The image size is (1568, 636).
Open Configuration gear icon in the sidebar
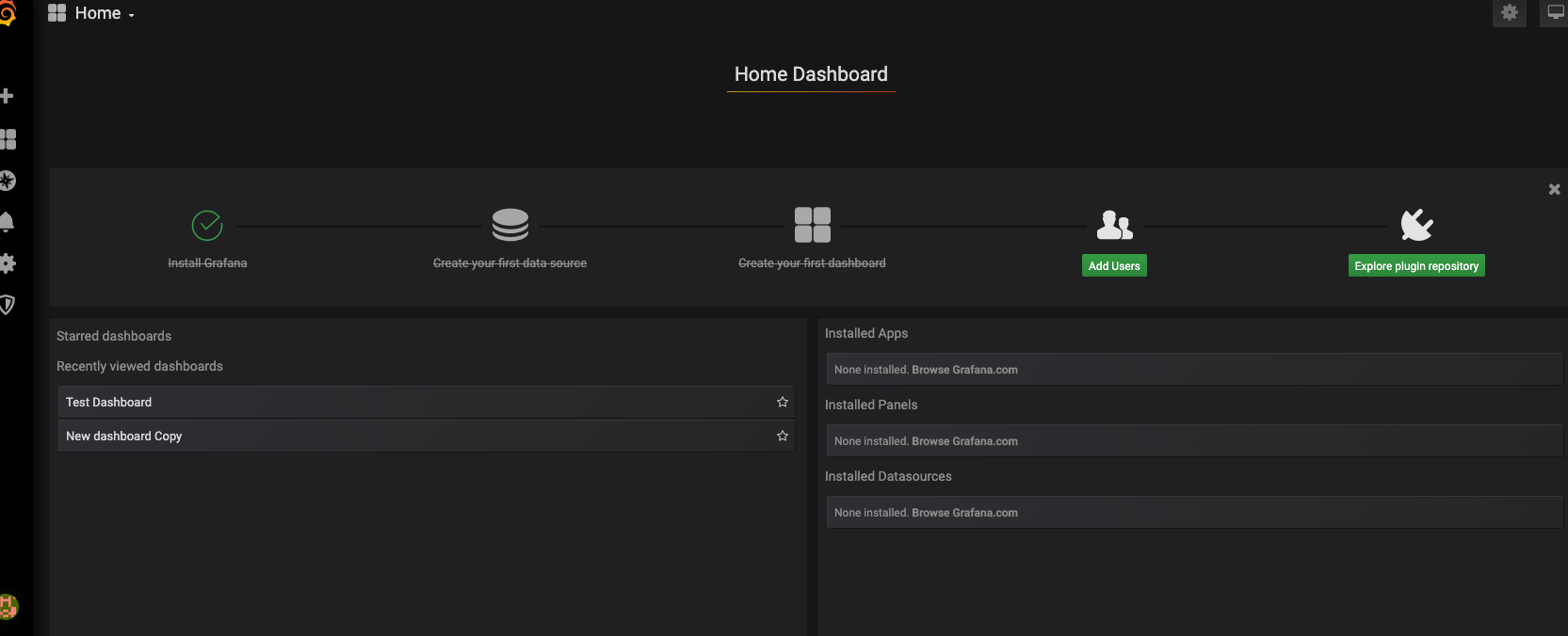[8, 263]
